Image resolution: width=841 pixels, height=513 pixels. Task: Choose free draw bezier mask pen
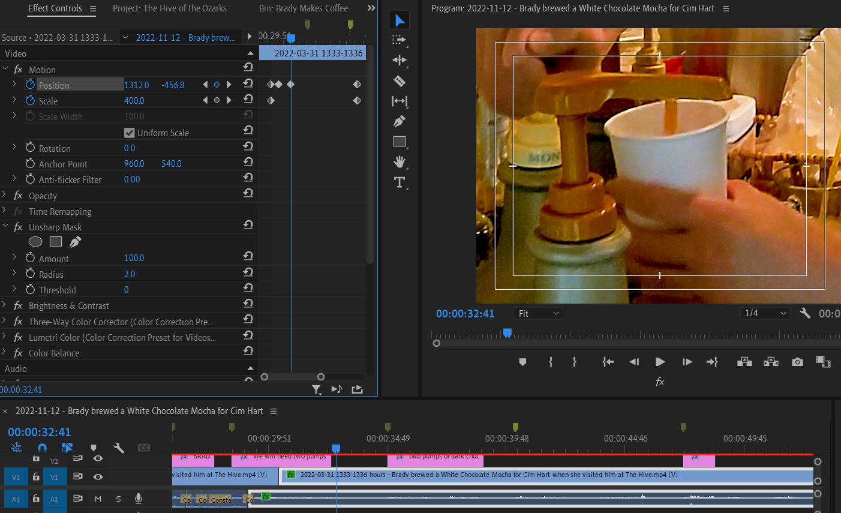75,242
